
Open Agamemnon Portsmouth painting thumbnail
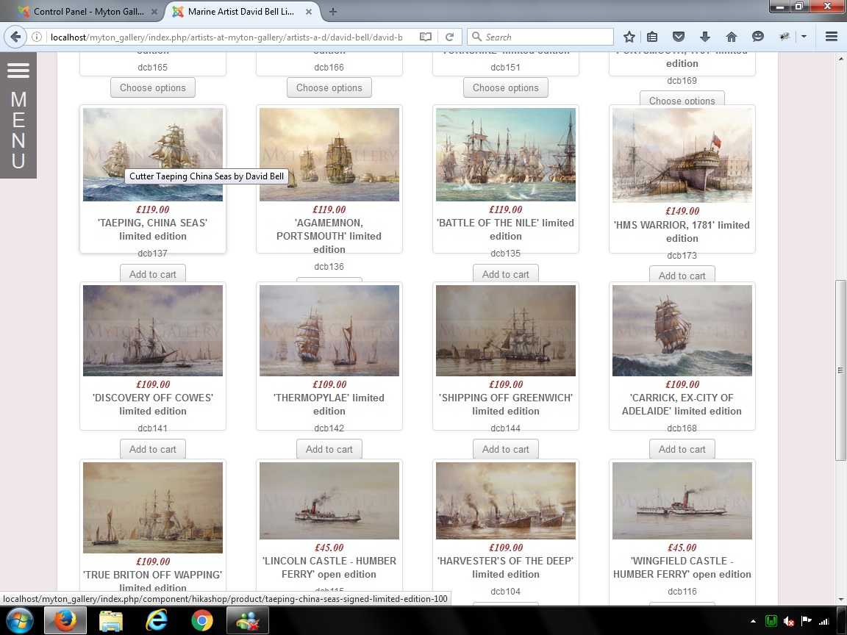pos(329,154)
